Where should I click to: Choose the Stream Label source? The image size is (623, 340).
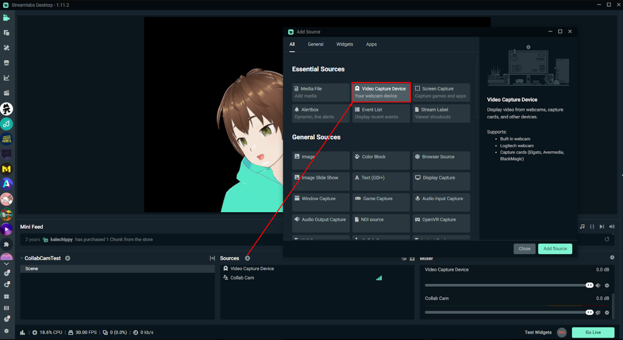441,113
